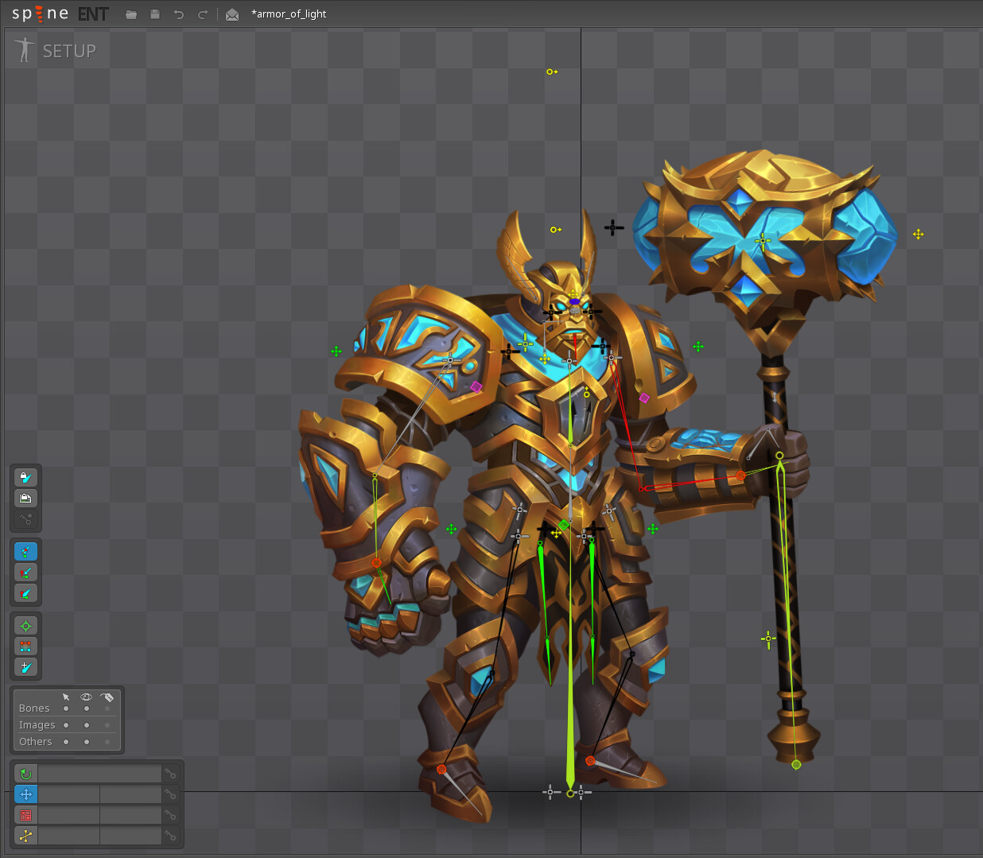The image size is (983, 858).
Task: Select the root bone at the character's feet
Action: [x=569, y=791]
